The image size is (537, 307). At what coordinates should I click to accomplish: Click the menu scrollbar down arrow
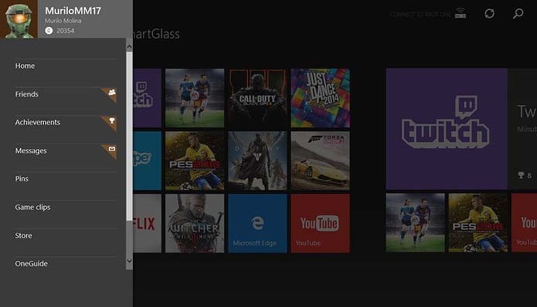(129, 261)
